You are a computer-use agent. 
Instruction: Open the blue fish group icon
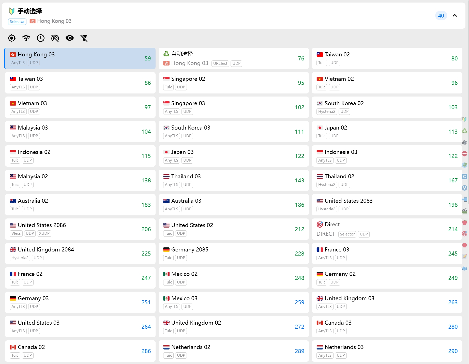tap(464, 268)
